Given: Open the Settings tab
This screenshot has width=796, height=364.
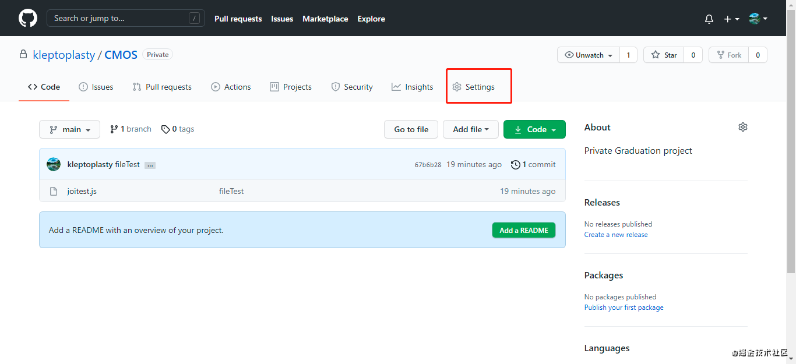Looking at the screenshot, I should (473, 87).
